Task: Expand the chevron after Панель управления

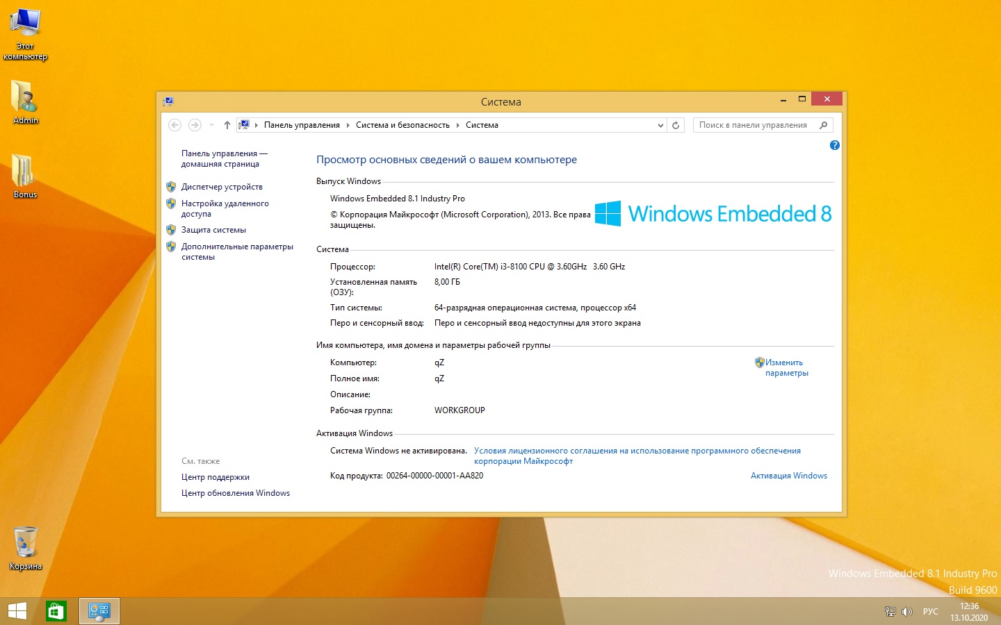Action: point(348,126)
